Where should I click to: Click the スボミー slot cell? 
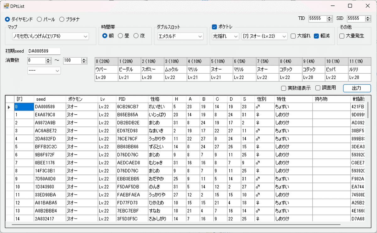(x=152, y=69)
